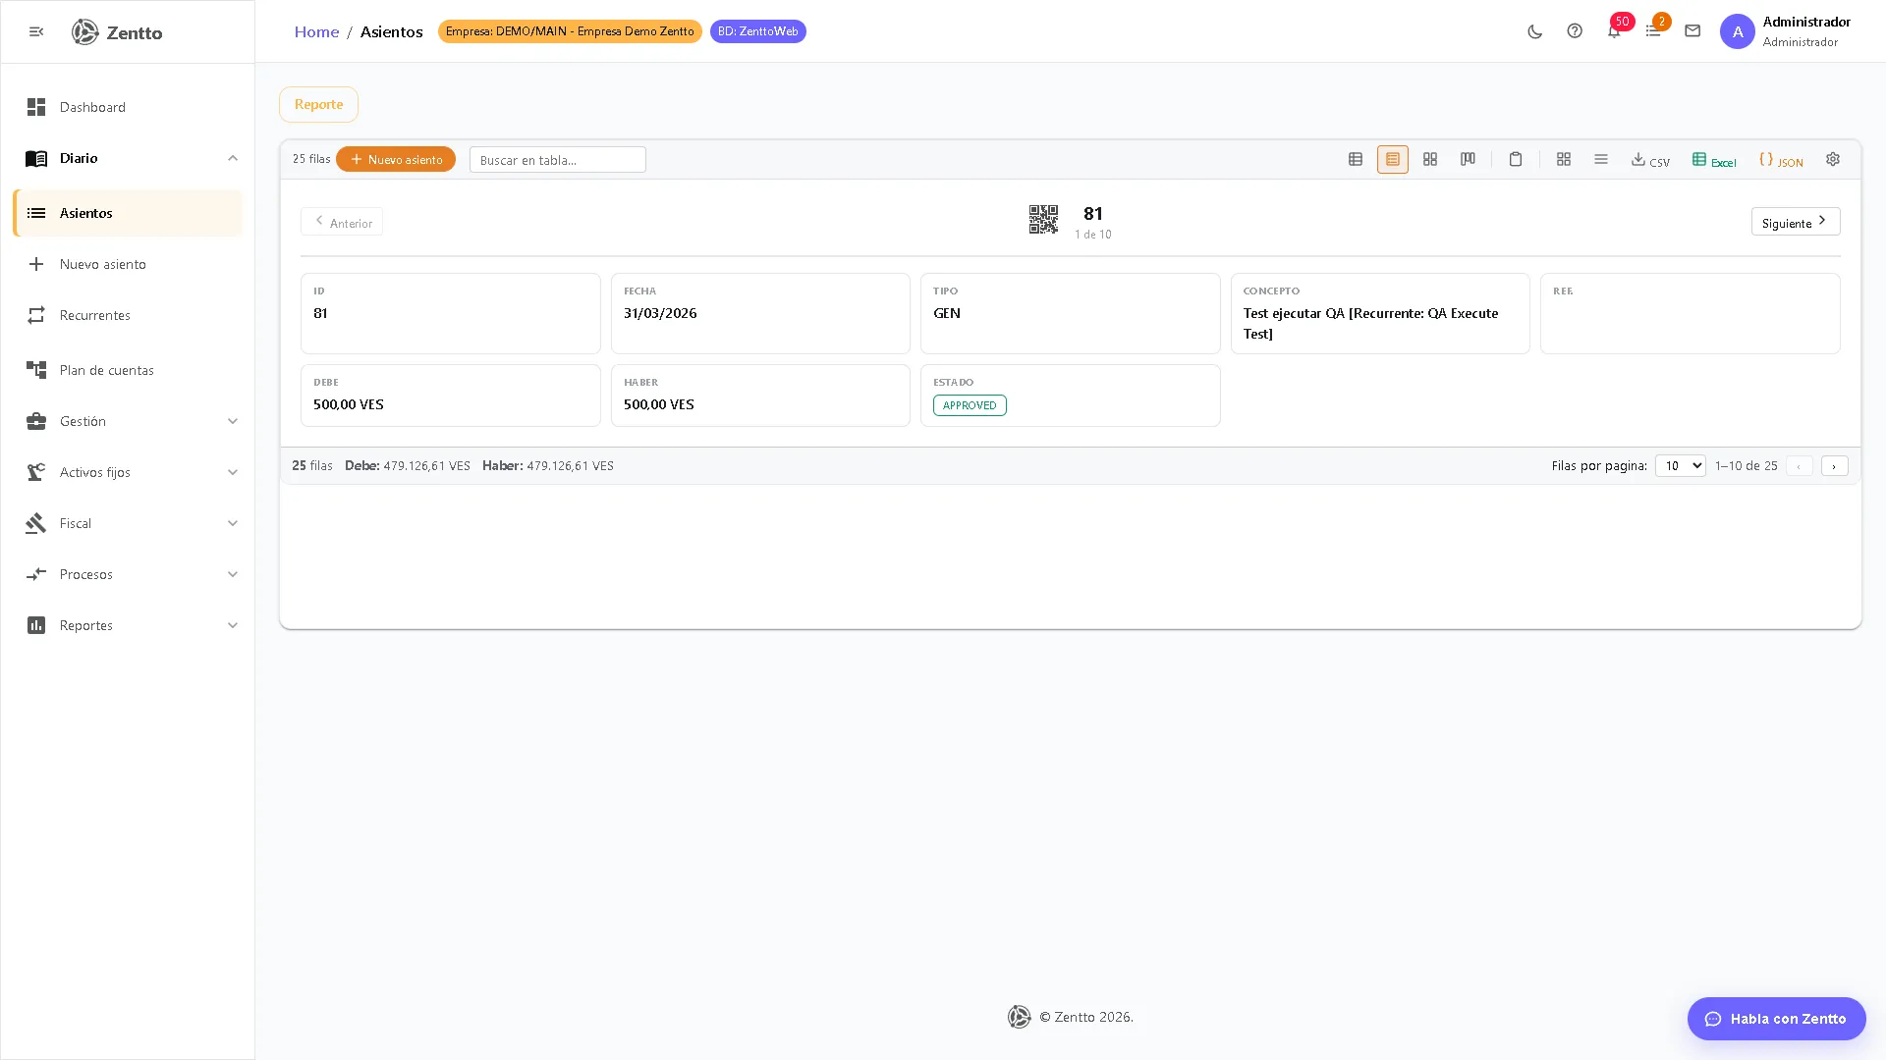Go to Siguiente record
Image resolution: width=1886 pixels, height=1060 pixels.
click(1795, 222)
